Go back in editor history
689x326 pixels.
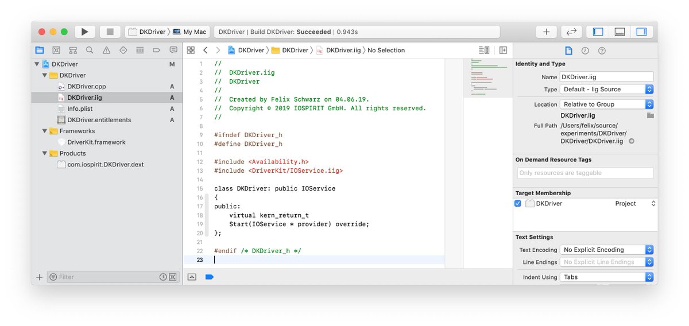206,50
